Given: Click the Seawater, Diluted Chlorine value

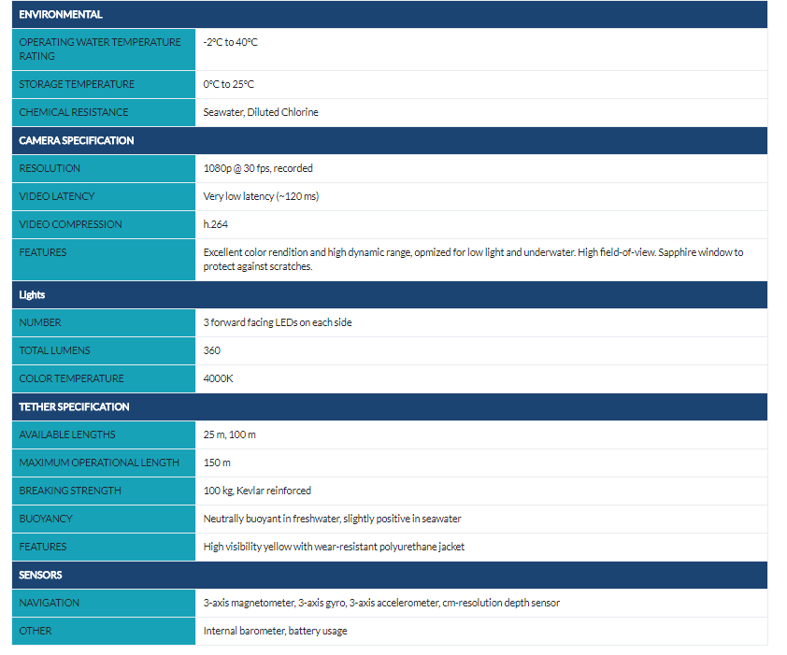Looking at the screenshot, I should [x=261, y=112].
